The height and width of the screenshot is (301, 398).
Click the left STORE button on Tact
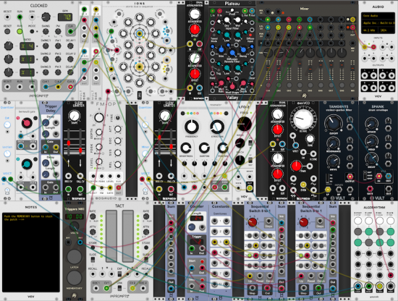pos(93,247)
